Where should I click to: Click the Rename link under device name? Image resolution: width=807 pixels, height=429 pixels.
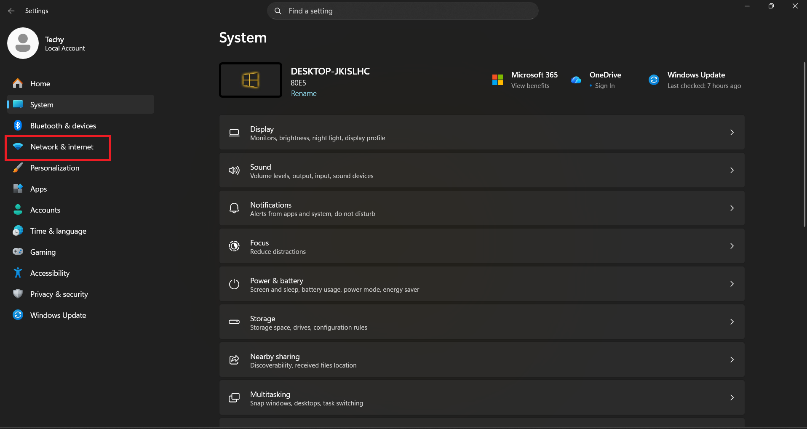pos(304,93)
